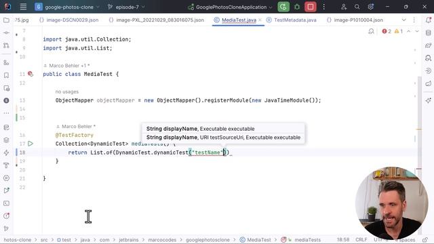The image size is (434, 244).
Task: Click the green Rerun application button
Action: 283,7
